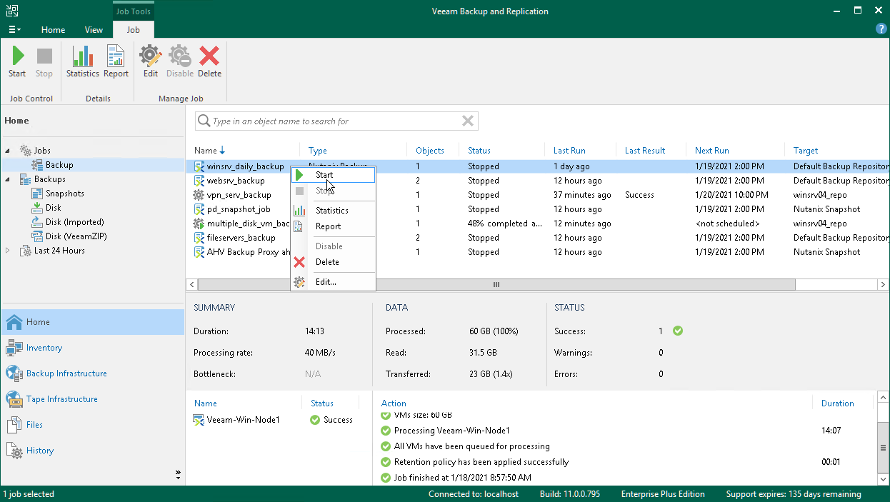The image size is (890, 502).
Task: Choose Statistics from the context menu
Action: (x=333, y=211)
